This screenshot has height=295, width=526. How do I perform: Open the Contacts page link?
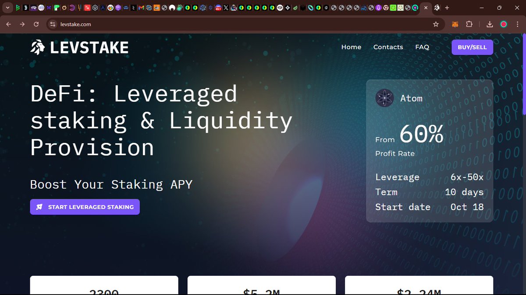tap(388, 47)
